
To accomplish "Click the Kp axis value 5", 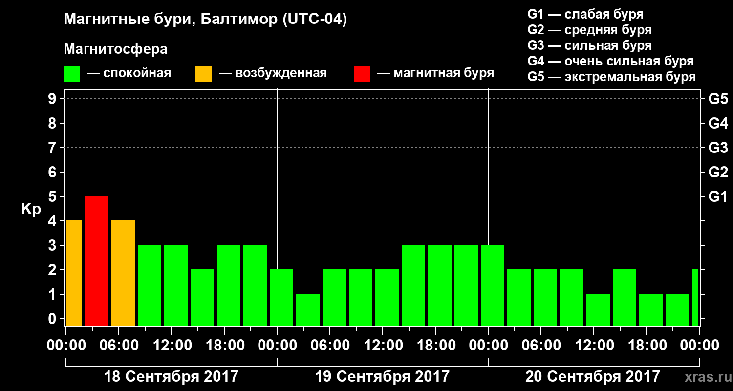I will [x=53, y=197].
